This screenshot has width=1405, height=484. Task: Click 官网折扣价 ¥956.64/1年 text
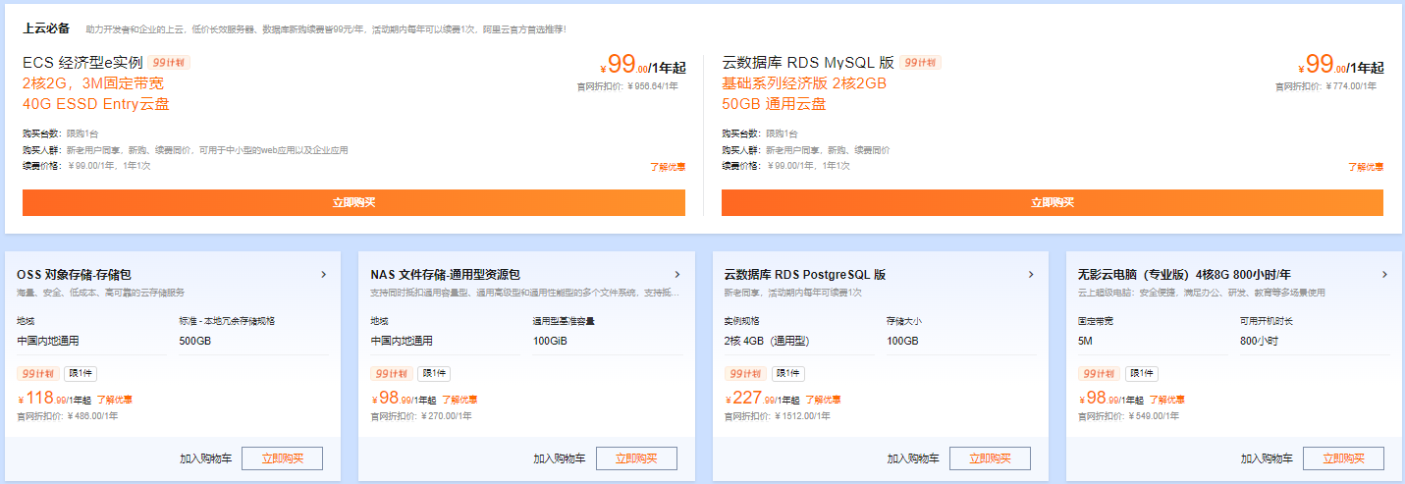pyautogui.click(x=627, y=86)
